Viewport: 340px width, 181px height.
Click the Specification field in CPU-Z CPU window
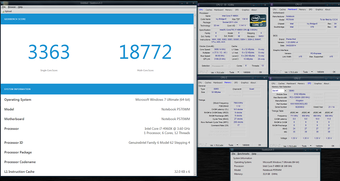point(239,30)
